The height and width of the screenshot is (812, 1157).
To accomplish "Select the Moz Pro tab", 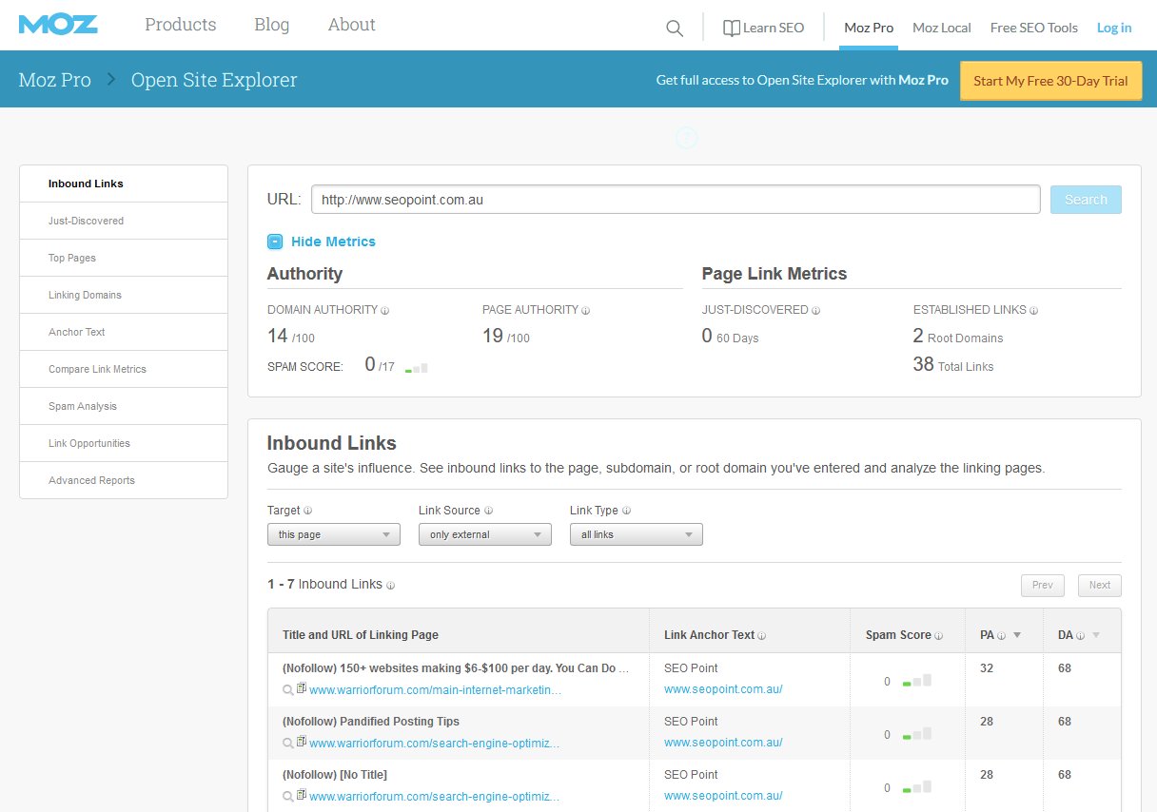I will point(869,28).
